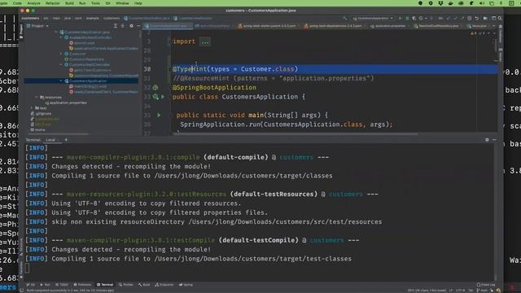Collapse all in Project panel
The width and height of the screenshot is (521, 293).
(x=123, y=26)
